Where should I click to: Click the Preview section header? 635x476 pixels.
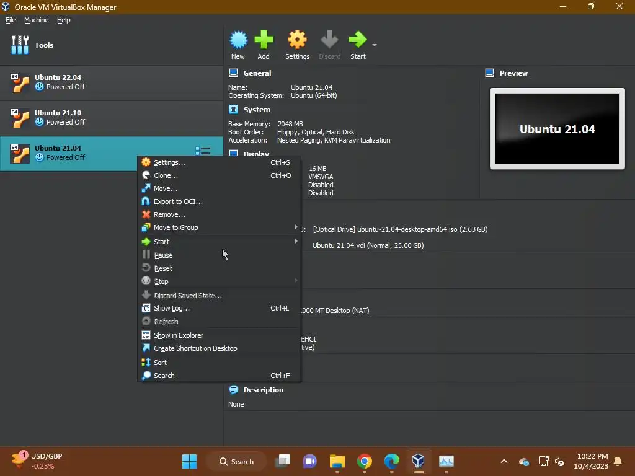point(513,73)
